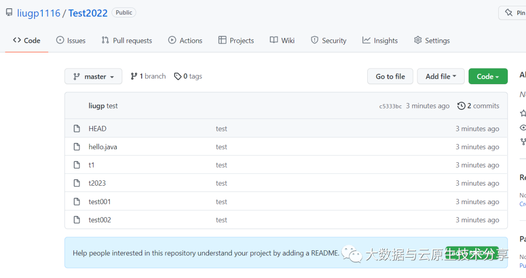Screen dimensions: 526x278
Task: Click the Code tab angle-brackets icon
Action: tap(17, 40)
